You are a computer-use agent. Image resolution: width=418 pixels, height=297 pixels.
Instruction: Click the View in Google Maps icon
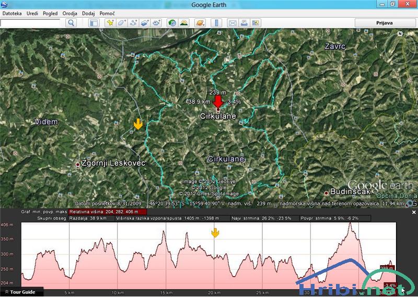[x=256, y=23]
